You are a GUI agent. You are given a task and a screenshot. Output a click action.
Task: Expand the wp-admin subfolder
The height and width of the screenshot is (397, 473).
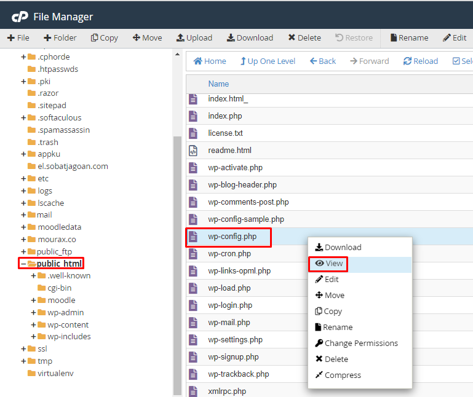pos(33,313)
